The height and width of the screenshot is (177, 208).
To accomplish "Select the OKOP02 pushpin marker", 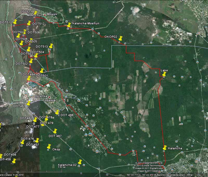I will (120, 38).
